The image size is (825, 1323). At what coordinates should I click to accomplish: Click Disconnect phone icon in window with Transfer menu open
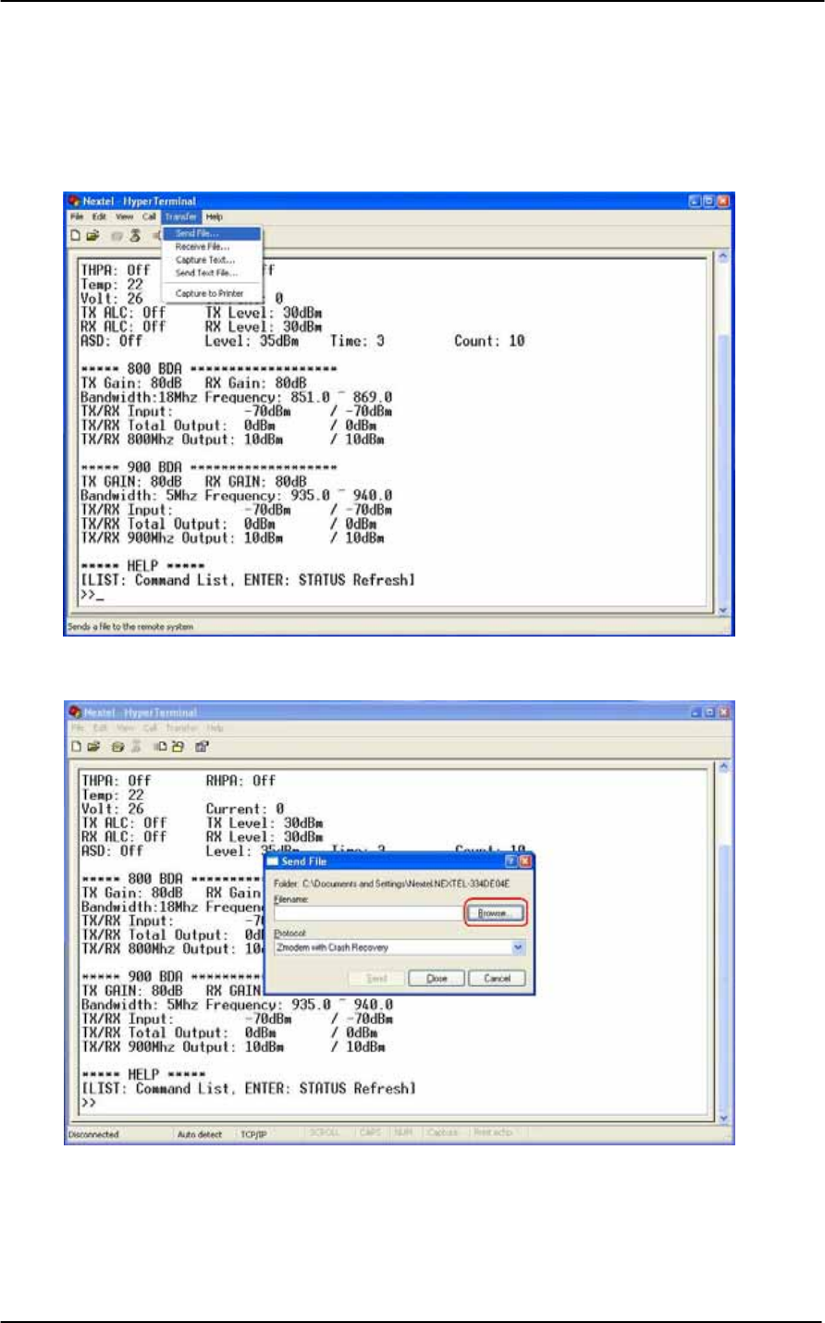(x=135, y=235)
